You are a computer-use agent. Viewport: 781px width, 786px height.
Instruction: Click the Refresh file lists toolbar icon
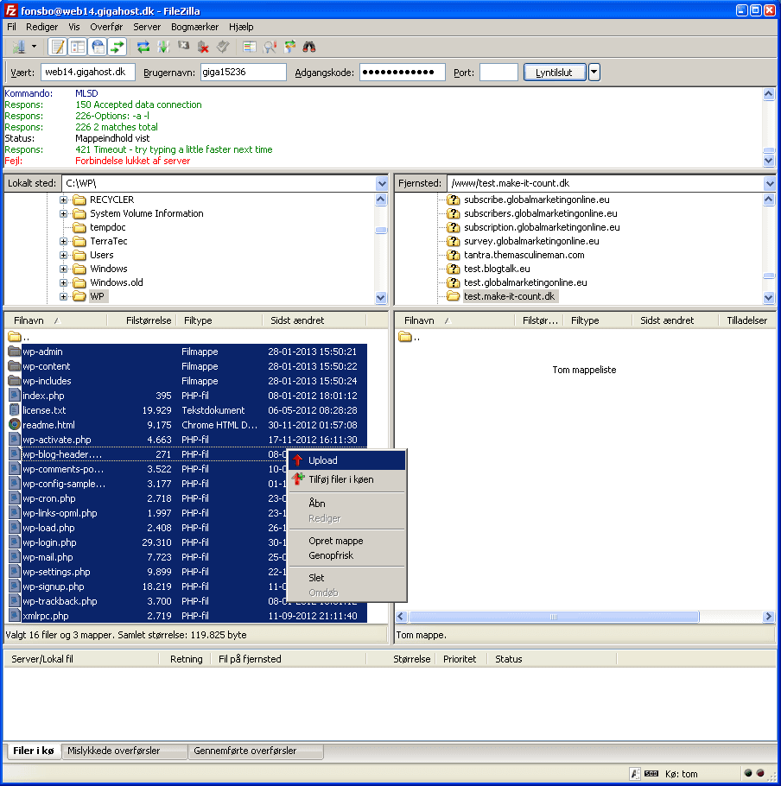[143, 47]
